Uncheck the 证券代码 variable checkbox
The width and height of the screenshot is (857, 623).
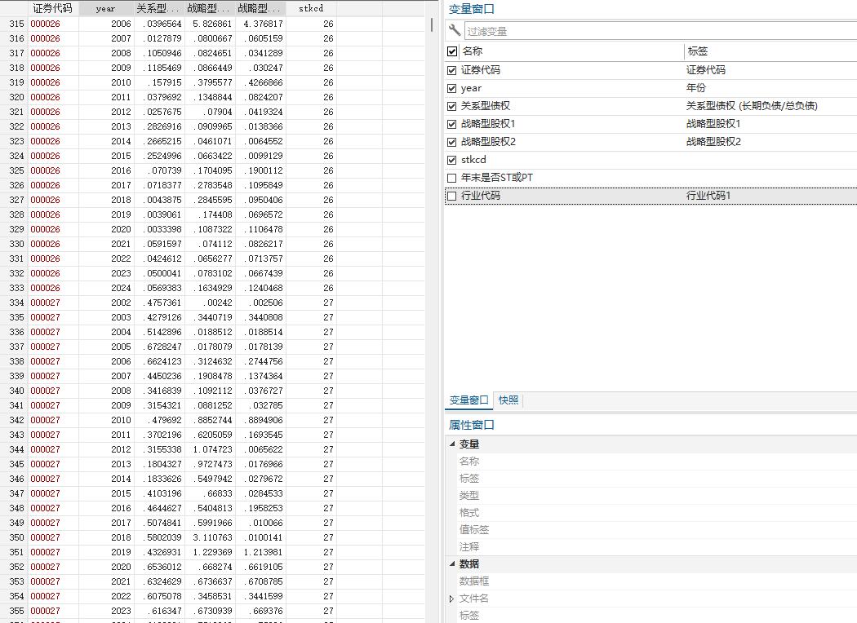pos(453,70)
